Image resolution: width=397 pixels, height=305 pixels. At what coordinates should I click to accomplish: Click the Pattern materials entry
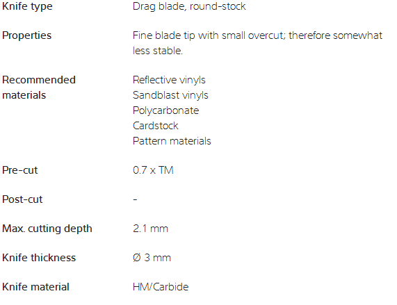point(172,141)
